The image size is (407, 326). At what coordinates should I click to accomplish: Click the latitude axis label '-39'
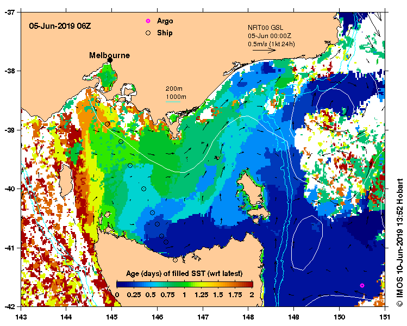pos(10,130)
